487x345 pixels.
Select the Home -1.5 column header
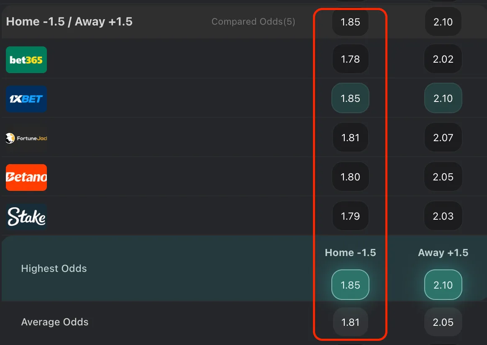(x=350, y=252)
